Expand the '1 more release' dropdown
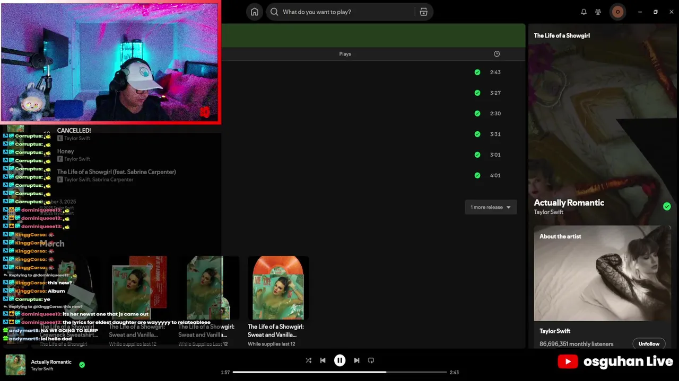This screenshot has width=679, height=381. click(x=491, y=207)
